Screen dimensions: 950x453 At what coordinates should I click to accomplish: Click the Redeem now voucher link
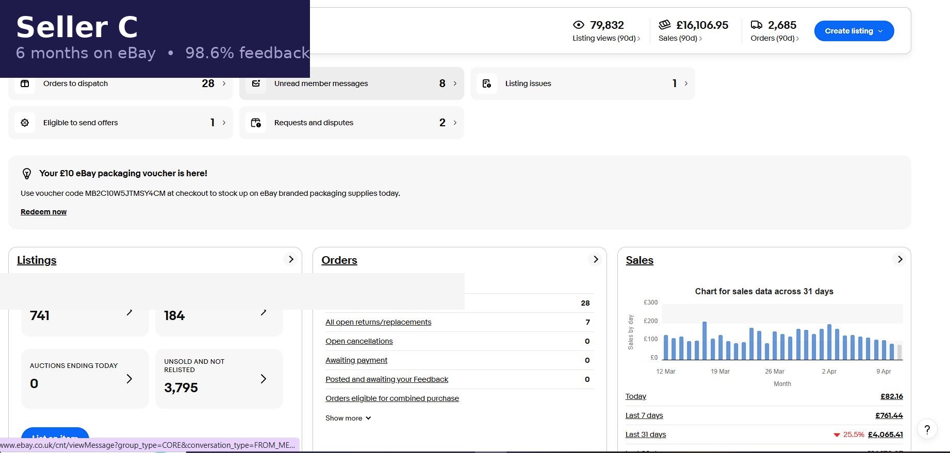point(43,212)
